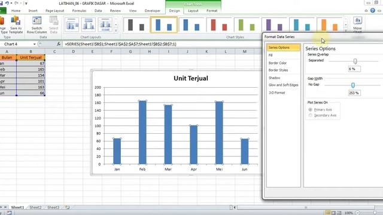Expand the Chart Styles gallery
383x215 pixels.
[x=346, y=30]
